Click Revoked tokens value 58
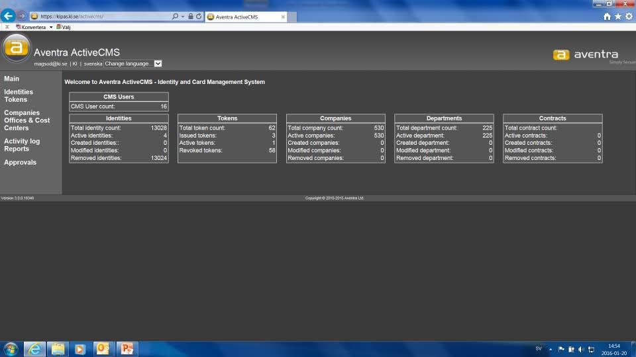636x357 pixels. click(272, 151)
